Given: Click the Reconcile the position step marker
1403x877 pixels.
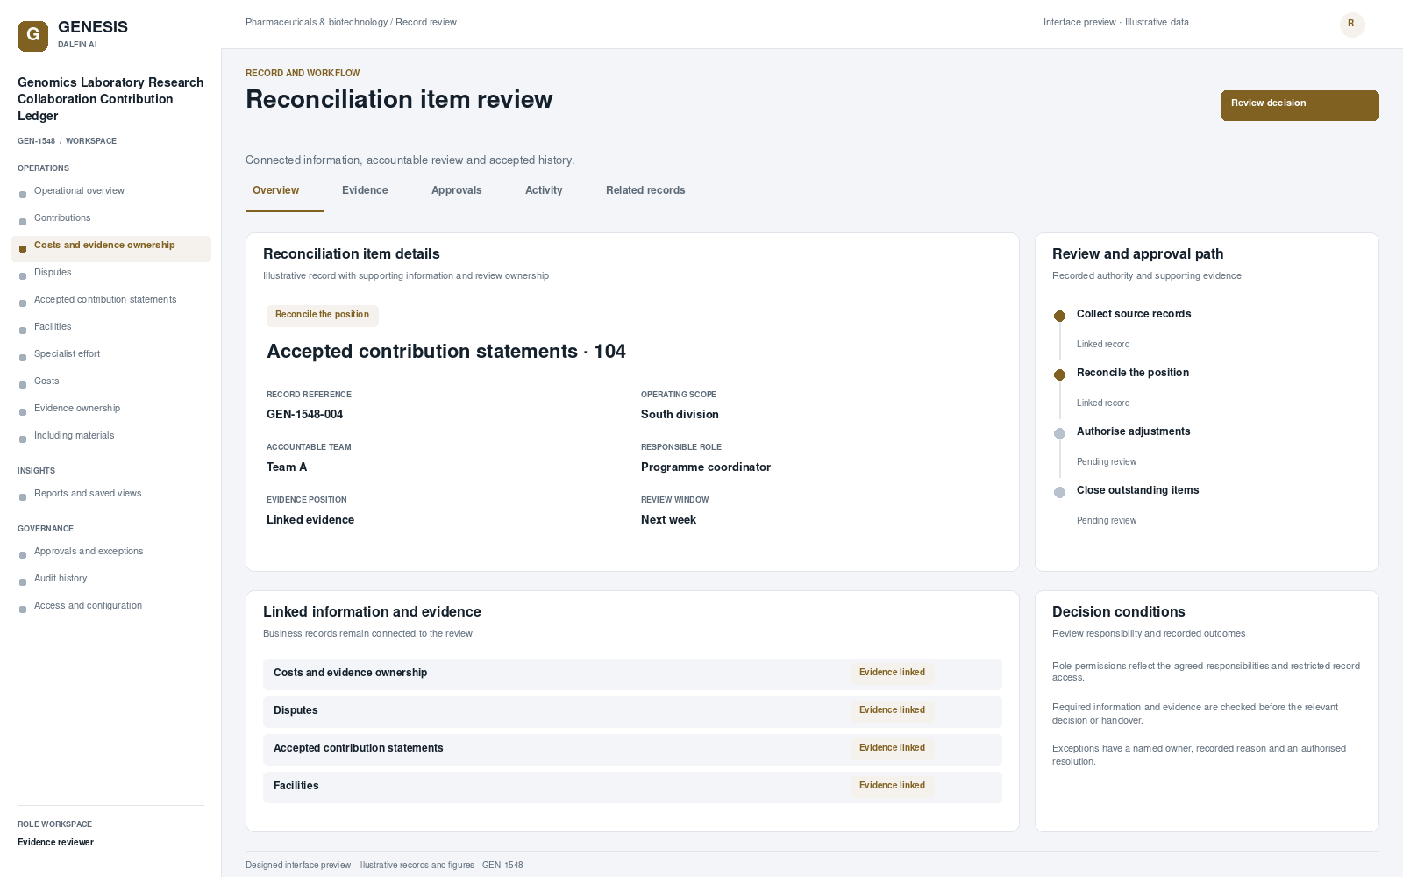Looking at the screenshot, I should pyautogui.click(x=1059, y=374).
